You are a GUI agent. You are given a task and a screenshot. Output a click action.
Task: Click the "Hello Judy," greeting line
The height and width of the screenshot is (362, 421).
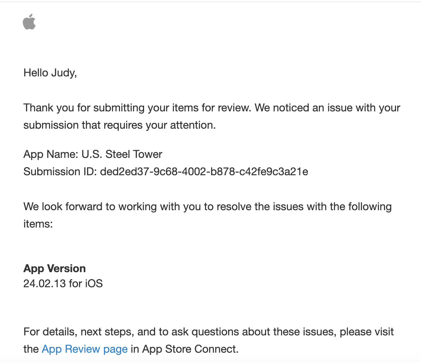pos(50,73)
